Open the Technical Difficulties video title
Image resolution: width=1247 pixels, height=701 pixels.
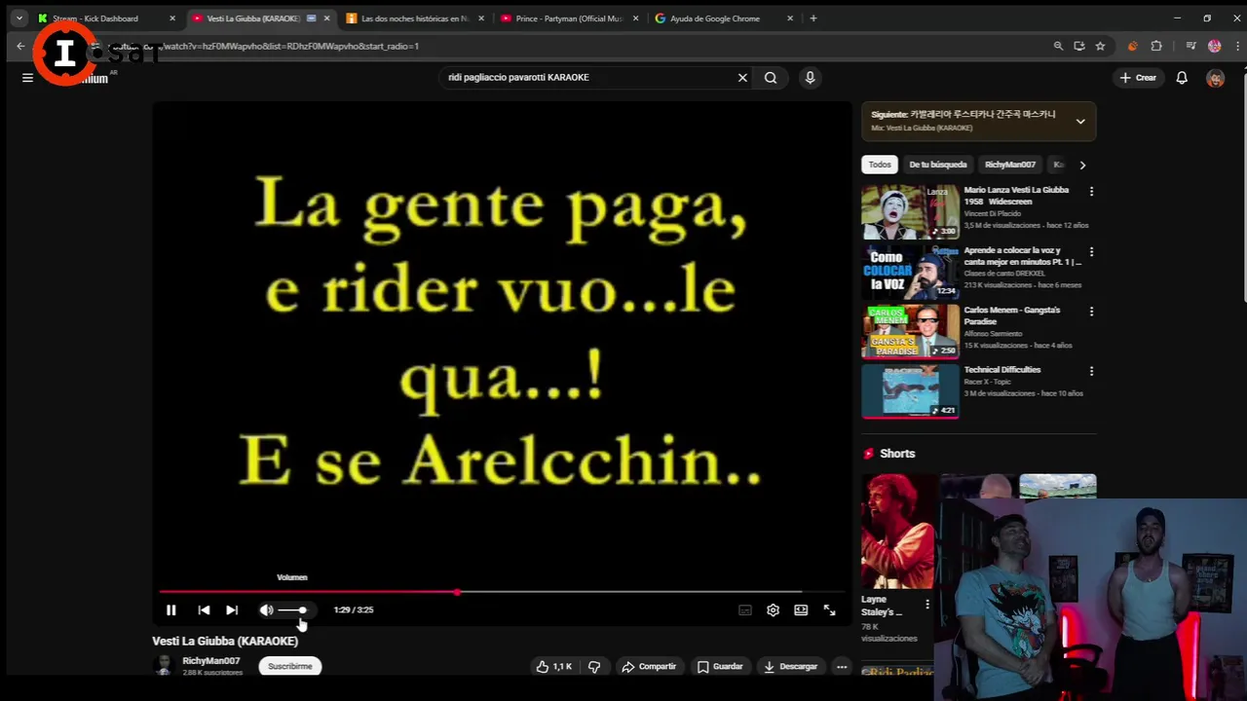coord(1002,370)
